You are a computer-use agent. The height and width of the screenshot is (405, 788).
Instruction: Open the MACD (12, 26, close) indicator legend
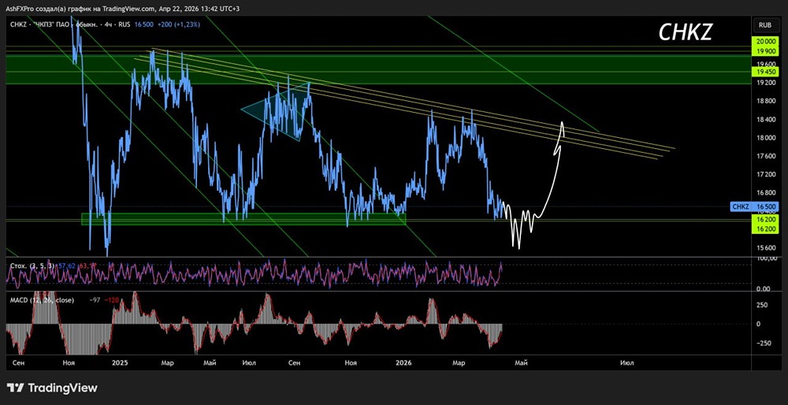click(x=42, y=300)
